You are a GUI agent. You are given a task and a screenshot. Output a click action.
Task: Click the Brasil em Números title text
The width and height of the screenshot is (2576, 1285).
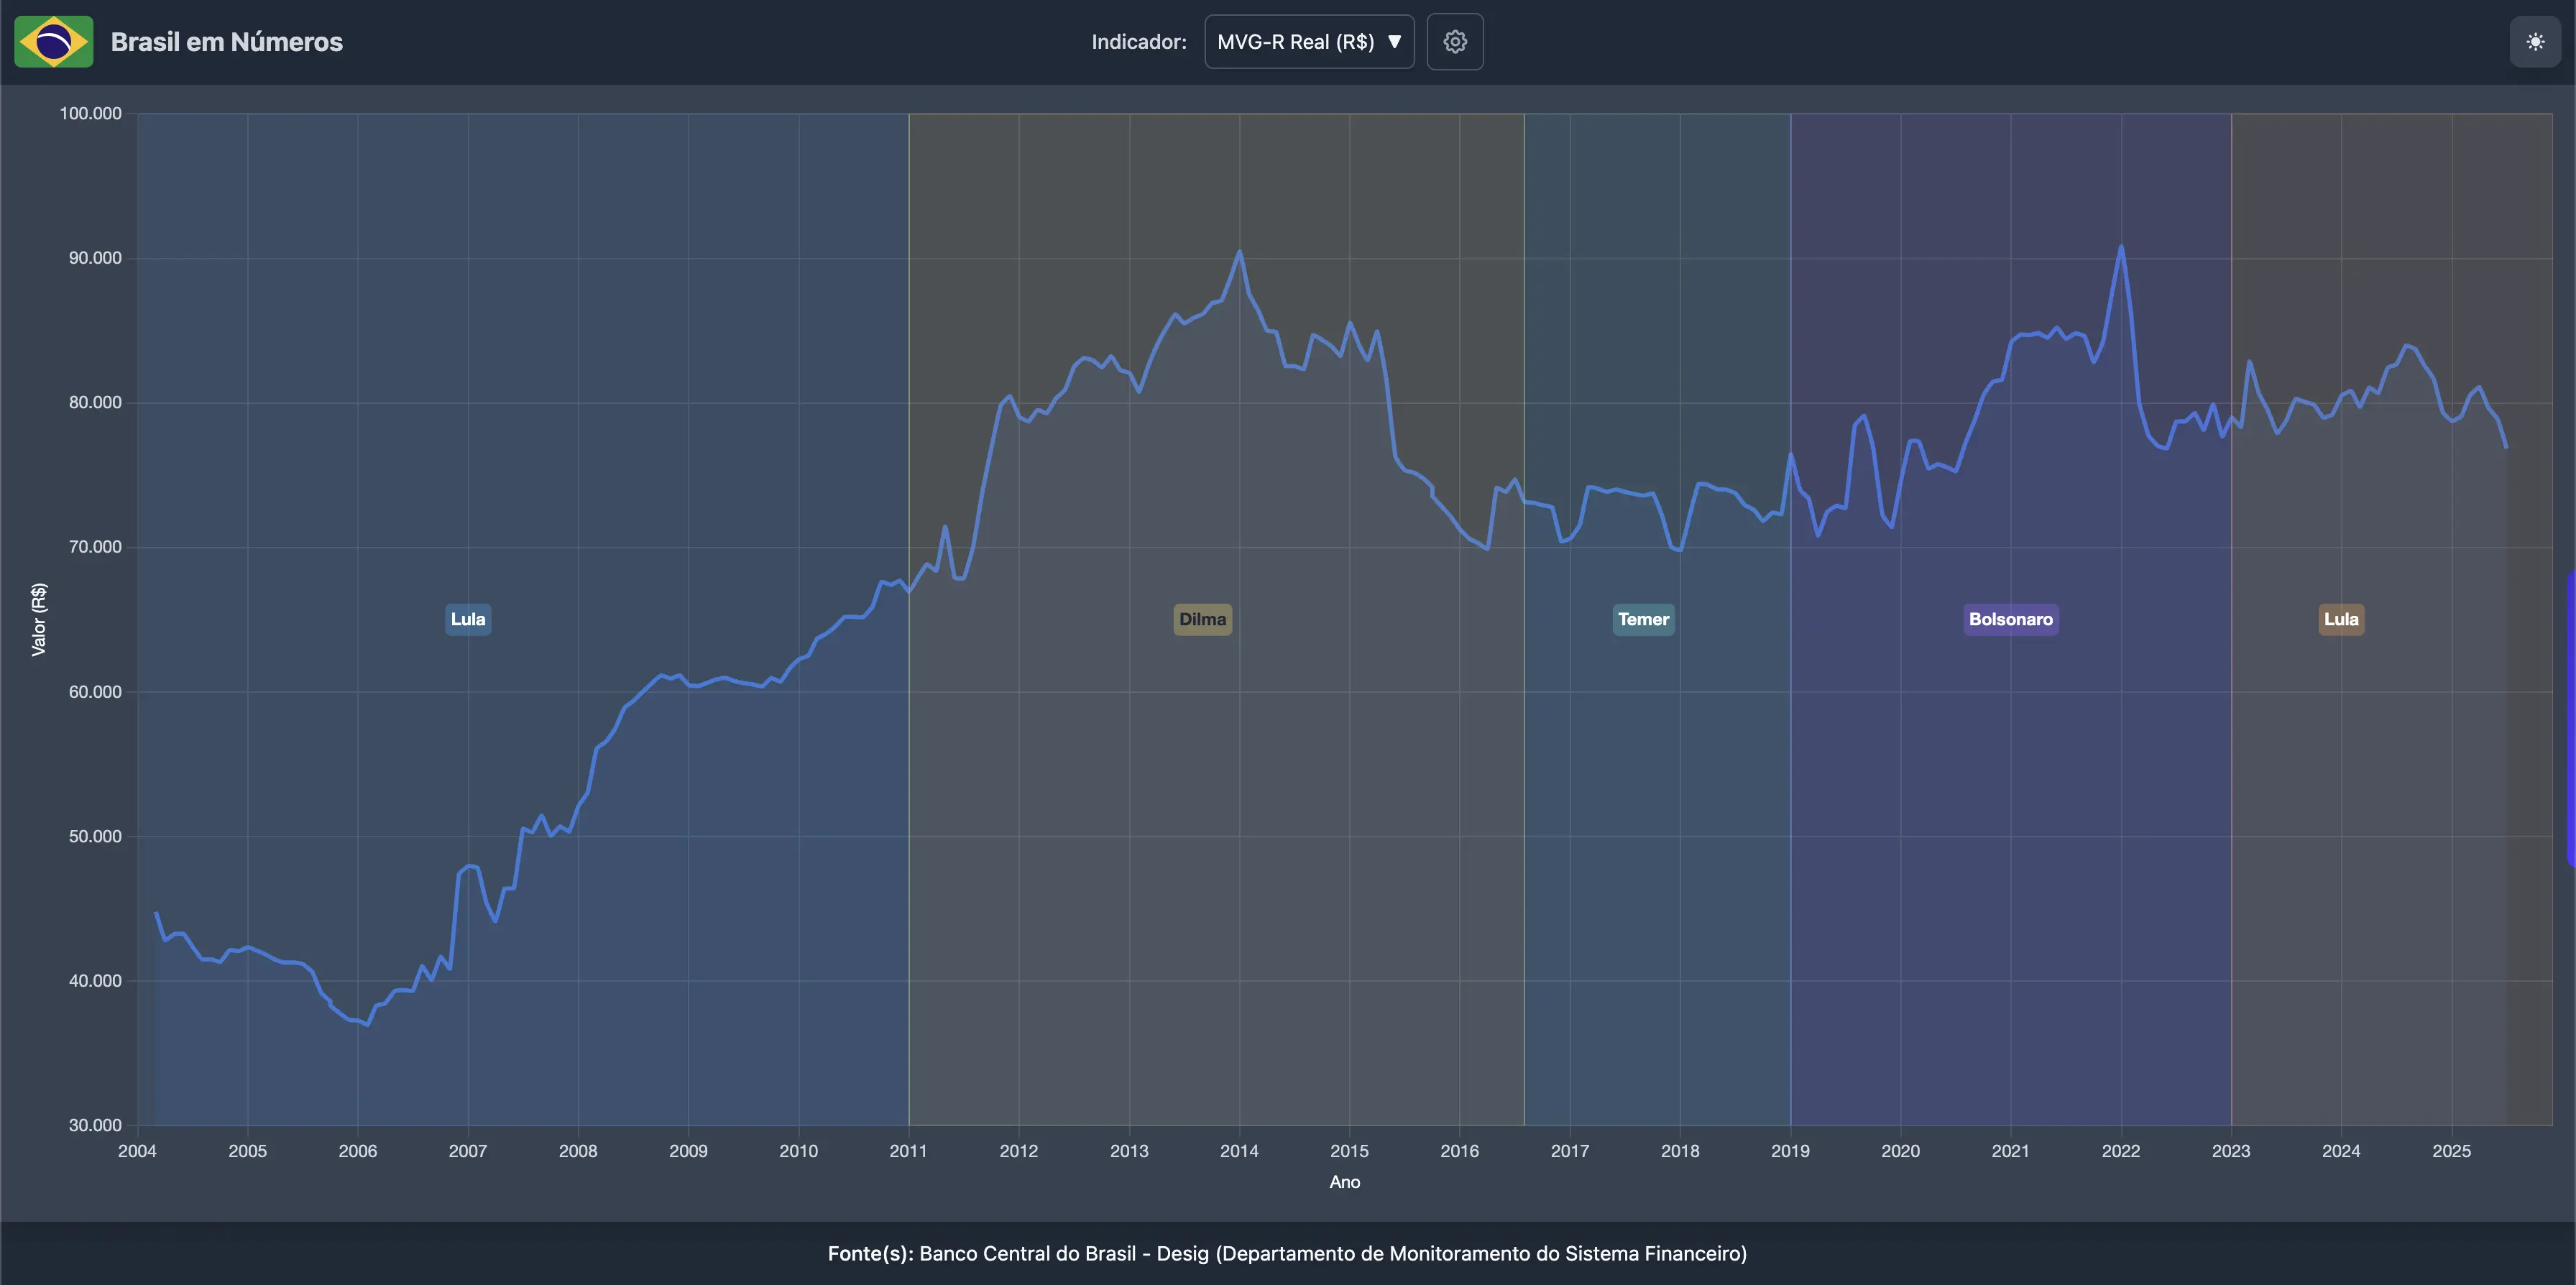point(228,41)
